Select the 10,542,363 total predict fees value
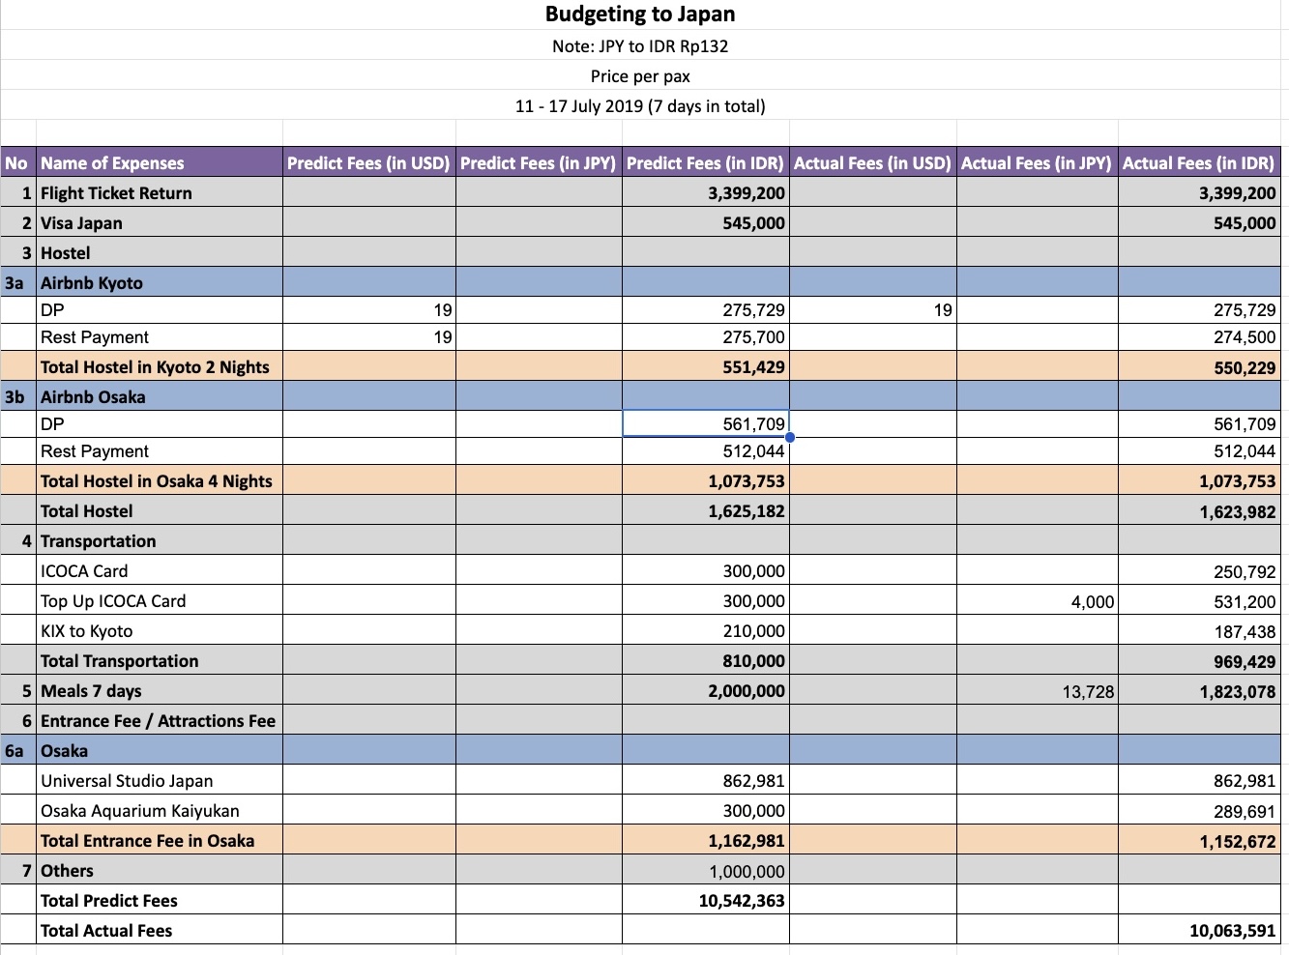Screen dimensions: 1289x955 coord(706,901)
